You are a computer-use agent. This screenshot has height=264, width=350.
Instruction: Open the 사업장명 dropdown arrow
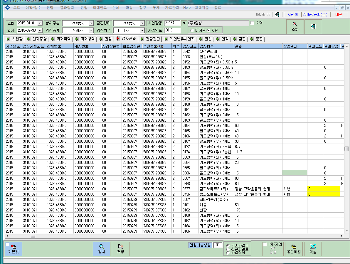184,23
